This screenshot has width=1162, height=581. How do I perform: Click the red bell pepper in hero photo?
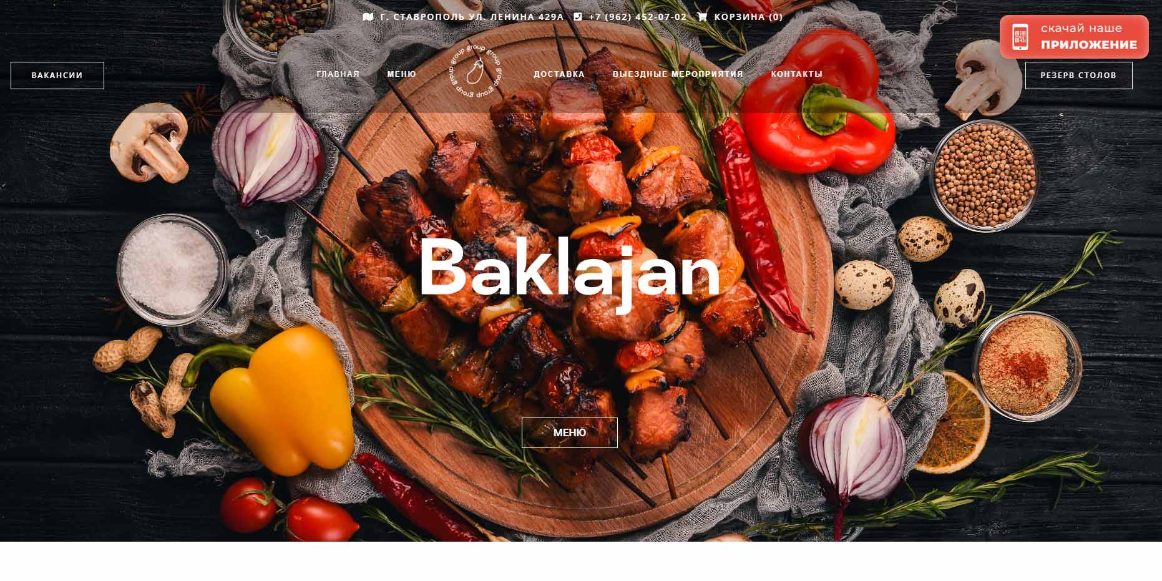pos(818,103)
